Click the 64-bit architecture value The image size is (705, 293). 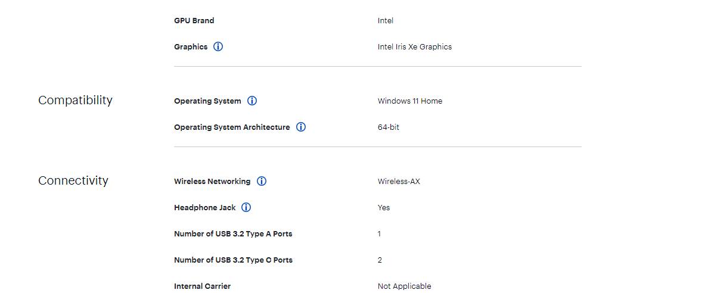(x=389, y=127)
